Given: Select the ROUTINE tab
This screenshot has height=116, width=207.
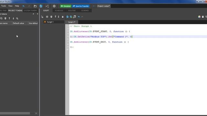Looking at the screenshot, I should 72,11.
